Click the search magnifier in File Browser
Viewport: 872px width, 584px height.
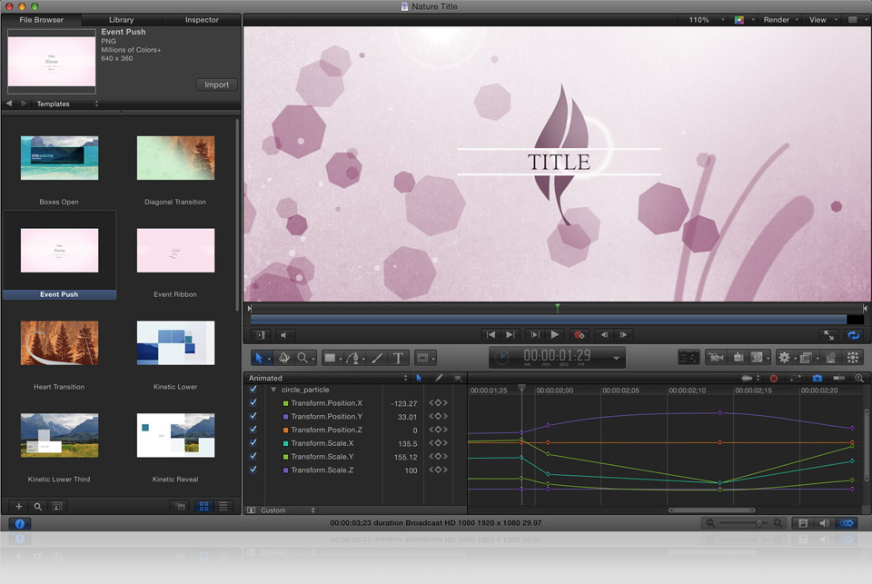[x=38, y=506]
